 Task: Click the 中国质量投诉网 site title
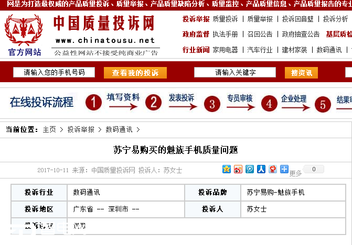pyautogui.click(x=104, y=23)
